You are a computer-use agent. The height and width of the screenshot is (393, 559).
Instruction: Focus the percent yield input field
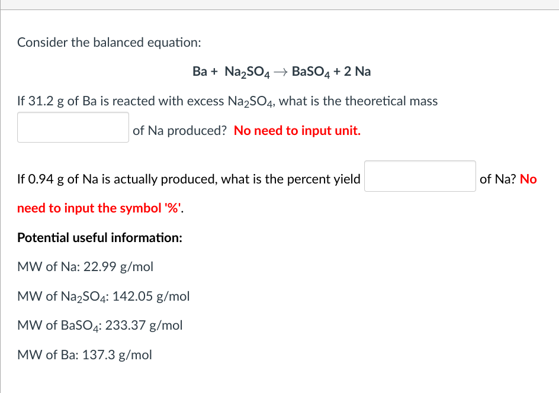tap(419, 176)
